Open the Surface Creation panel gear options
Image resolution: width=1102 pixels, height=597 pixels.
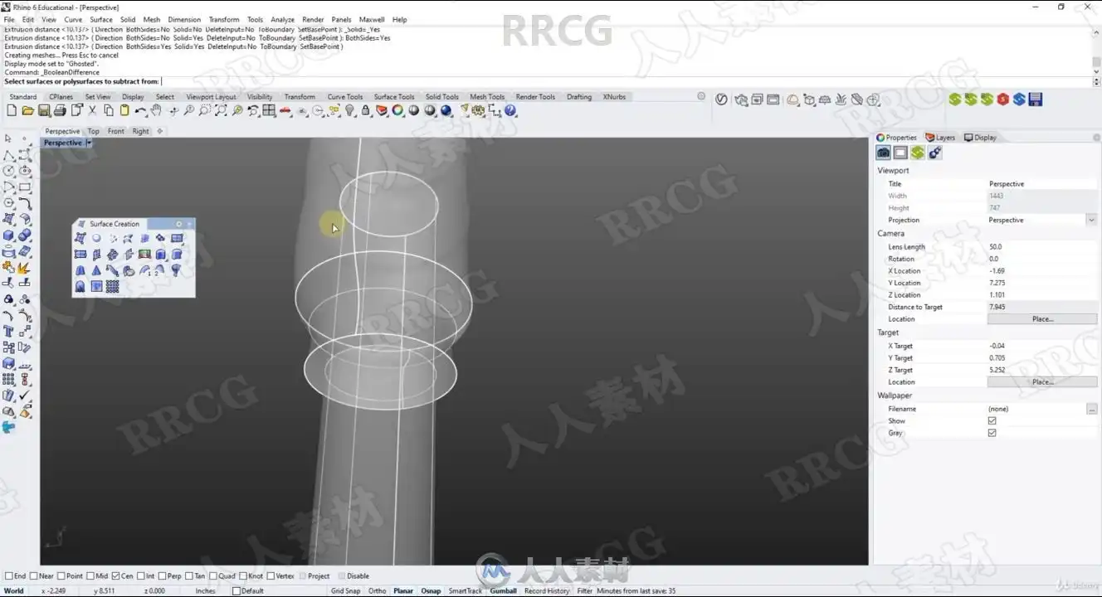click(178, 224)
